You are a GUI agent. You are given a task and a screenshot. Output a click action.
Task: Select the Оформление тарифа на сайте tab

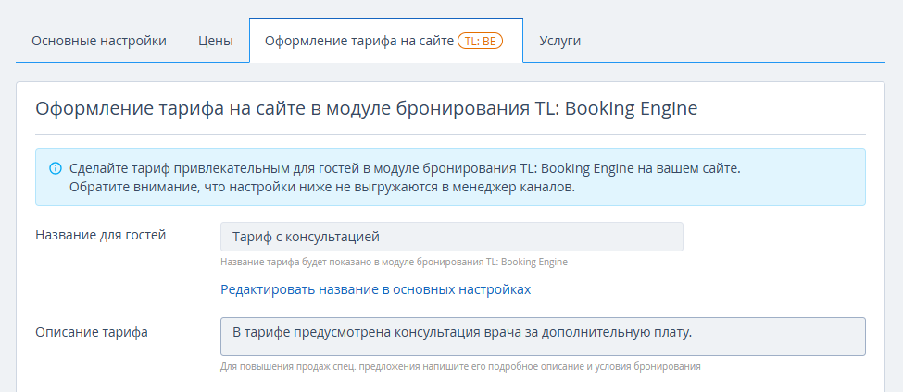pyautogui.click(x=386, y=41)
